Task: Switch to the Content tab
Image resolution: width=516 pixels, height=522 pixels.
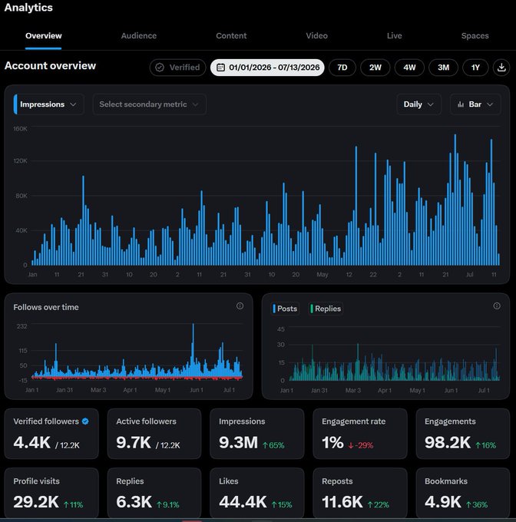Action: pos(231,36)
